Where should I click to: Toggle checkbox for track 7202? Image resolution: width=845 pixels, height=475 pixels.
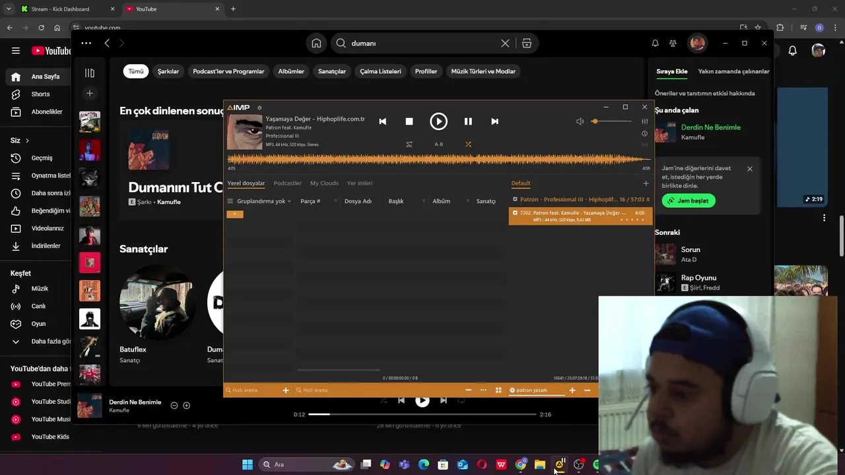[515, 213]
